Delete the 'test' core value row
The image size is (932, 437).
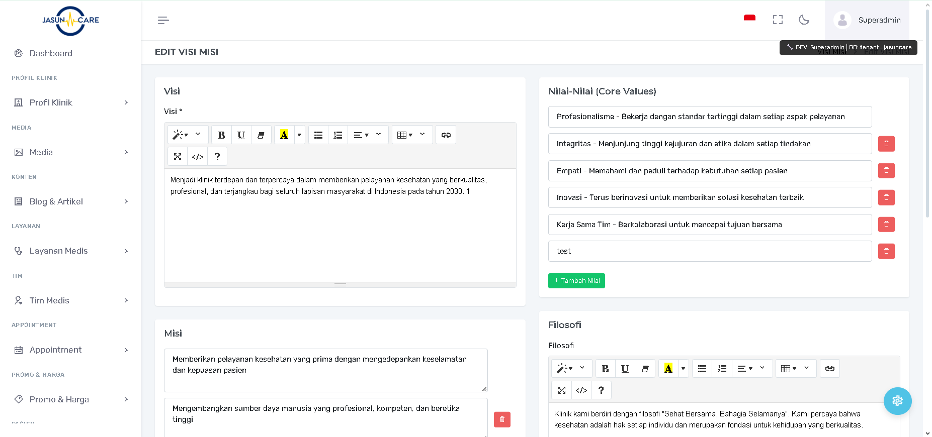coord(886,251)
